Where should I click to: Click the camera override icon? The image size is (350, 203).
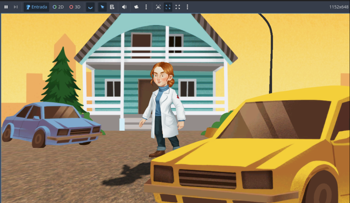point(137,7)
